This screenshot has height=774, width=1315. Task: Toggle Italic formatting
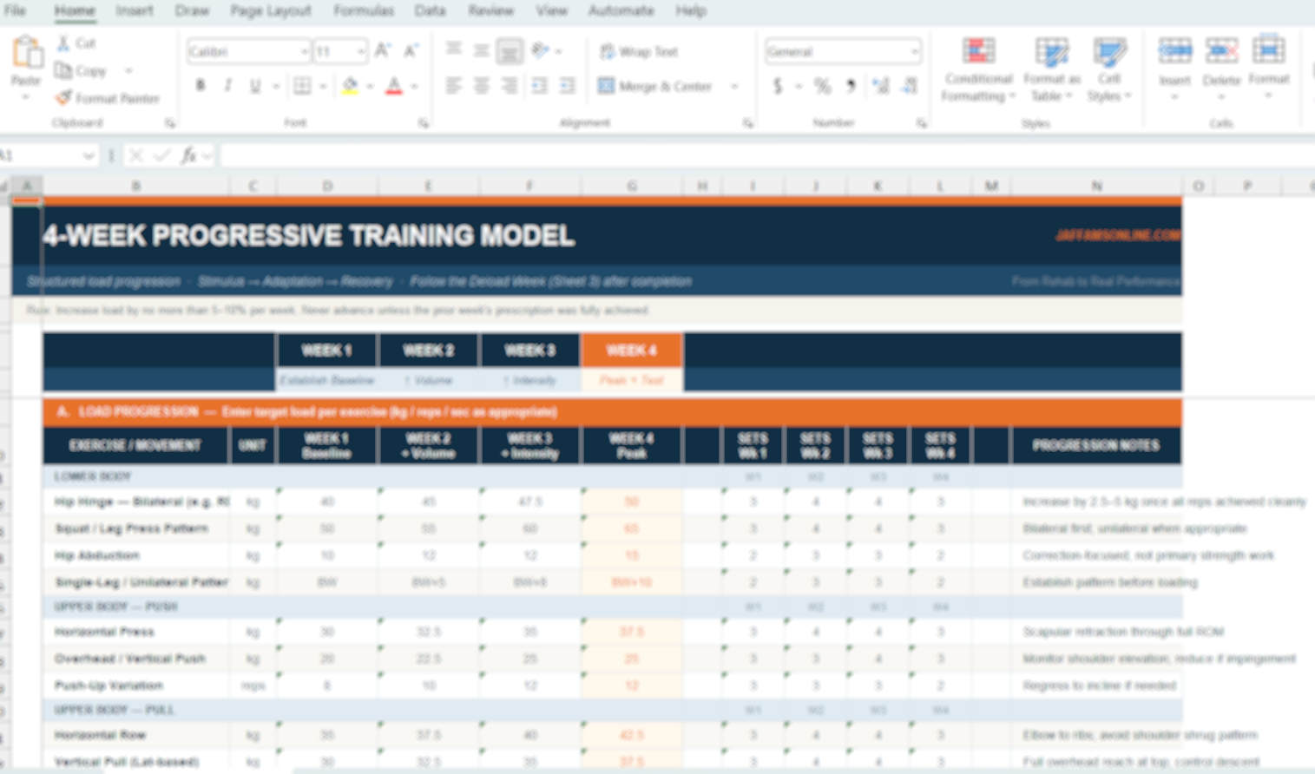click(227, 86)
